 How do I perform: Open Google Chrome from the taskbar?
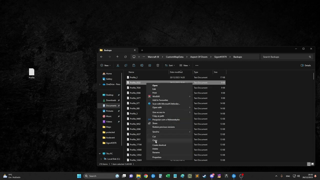click(146, 176)
